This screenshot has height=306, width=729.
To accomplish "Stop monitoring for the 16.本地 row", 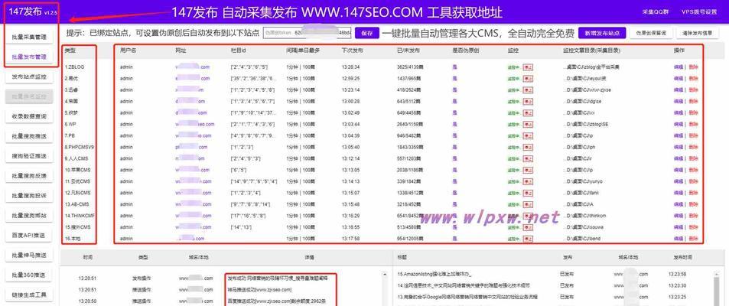I will coord(528,239).
